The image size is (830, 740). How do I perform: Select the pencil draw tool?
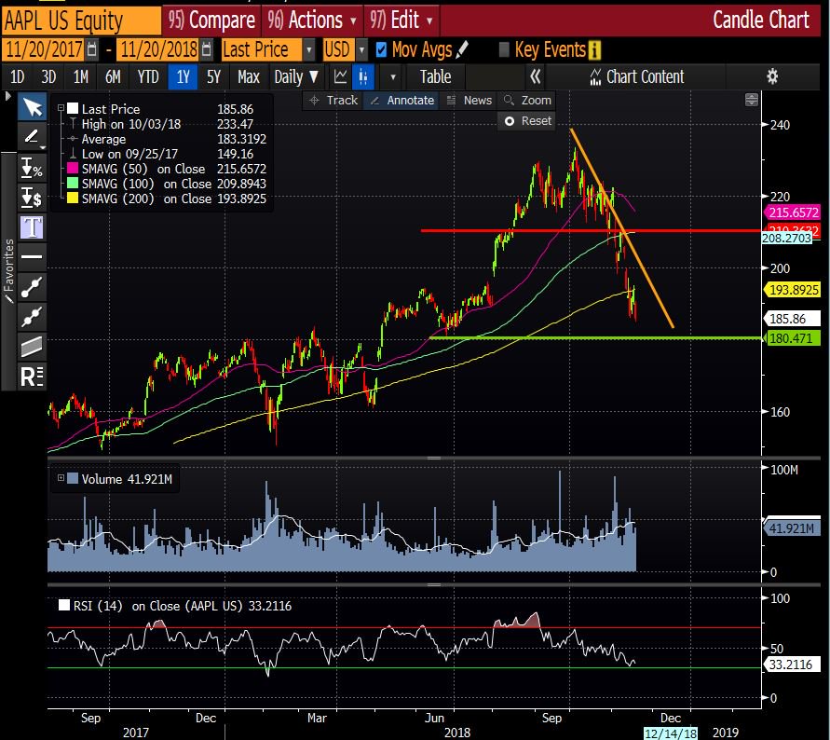point(32,137)
